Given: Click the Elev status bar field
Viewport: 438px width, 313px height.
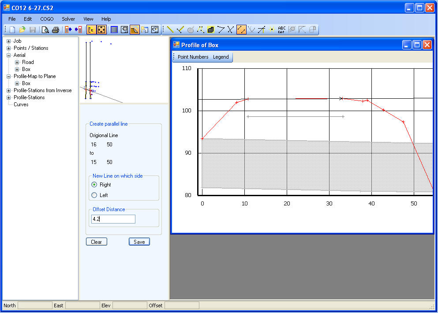Looking at the screenshot, I should (130, 305).
